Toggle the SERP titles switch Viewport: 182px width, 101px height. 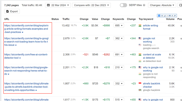[123, 5]
